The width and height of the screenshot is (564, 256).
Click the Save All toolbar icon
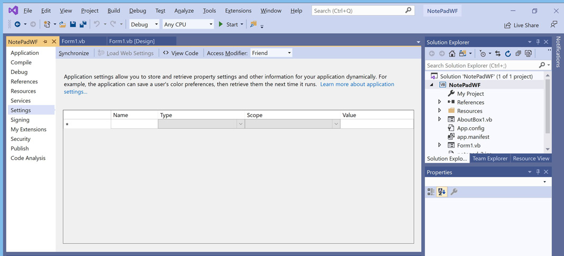pos(83,24)
